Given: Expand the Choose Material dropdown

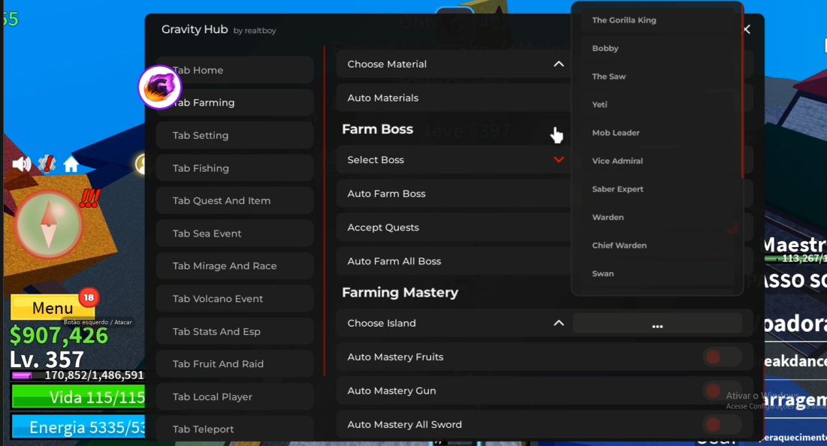Looking at the screenshot, I should coord(558,64).
